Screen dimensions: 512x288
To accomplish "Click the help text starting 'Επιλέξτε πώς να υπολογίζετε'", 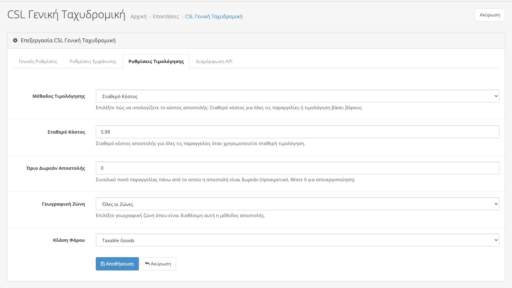I will (x=229, y=107).
